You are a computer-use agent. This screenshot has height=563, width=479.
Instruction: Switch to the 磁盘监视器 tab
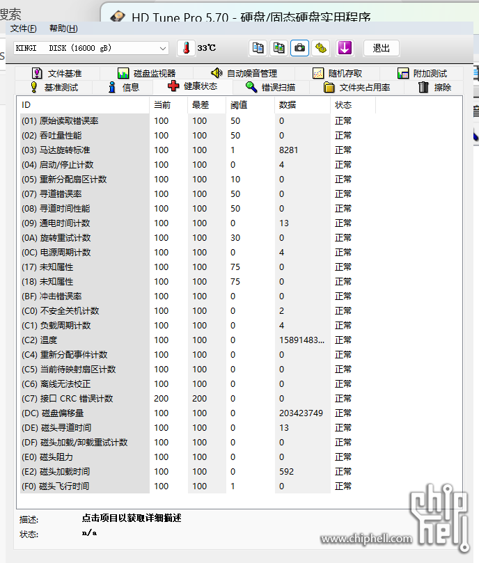pyautogui.click(x=147, y=73)
